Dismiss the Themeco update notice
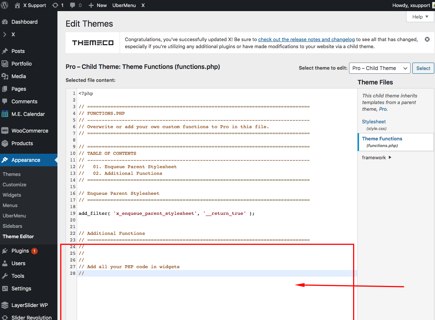 (x=427, y=39)
